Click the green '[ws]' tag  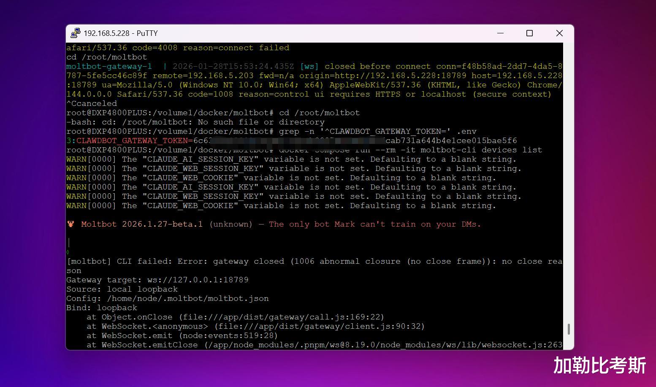pos(309,66)
